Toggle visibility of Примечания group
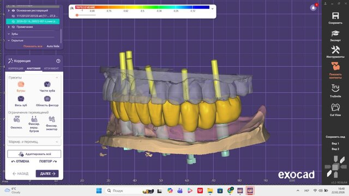The height and width of the screenshot is (196, 349). tap(13, 27)
